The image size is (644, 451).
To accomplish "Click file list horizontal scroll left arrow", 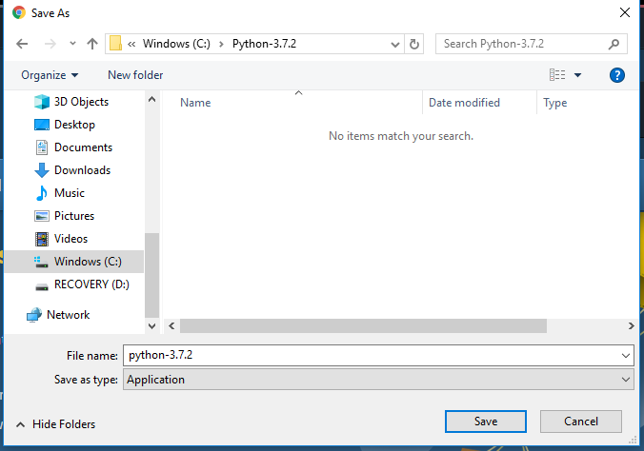I will (x=171, y=325).
